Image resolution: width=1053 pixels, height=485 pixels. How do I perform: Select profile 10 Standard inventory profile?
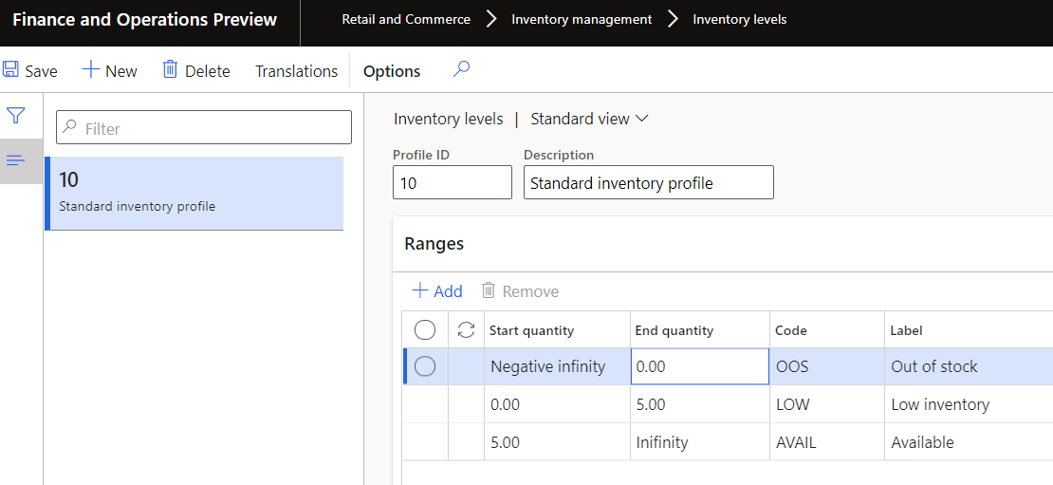[x=194, y=193]
